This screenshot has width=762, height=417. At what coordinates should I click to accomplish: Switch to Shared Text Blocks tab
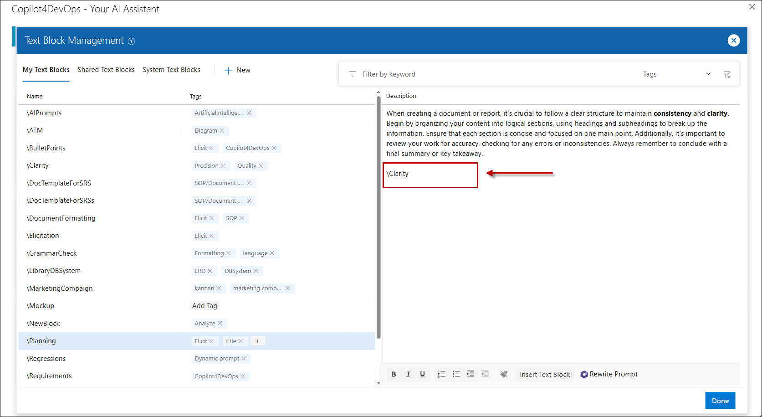106,70
